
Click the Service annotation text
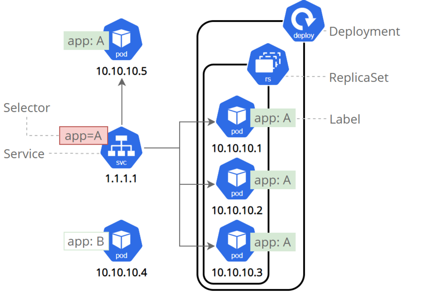tap(24, 154)
